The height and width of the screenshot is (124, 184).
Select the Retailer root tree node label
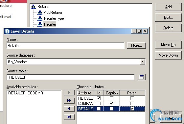(43, 7)
